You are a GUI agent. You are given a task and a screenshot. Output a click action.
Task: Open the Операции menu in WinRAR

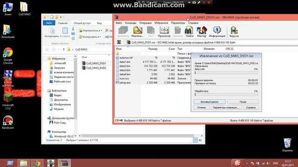click(145, 23)
